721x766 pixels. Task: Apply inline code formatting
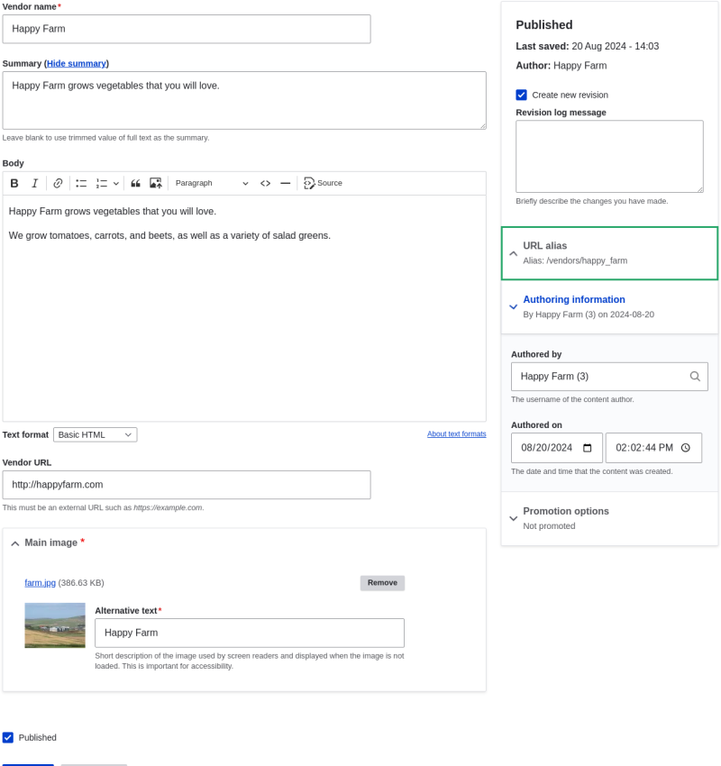(x=265, y=183)
